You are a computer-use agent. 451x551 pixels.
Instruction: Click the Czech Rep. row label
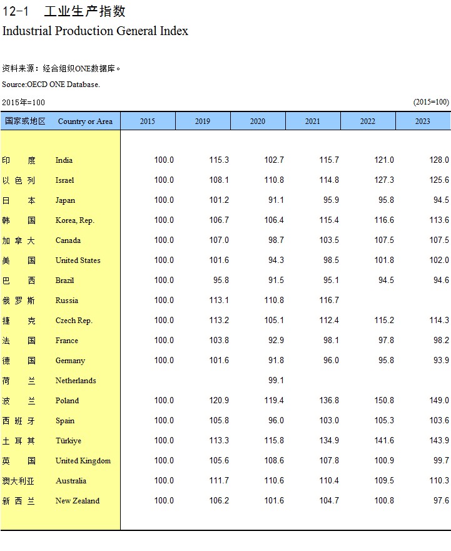click(x=74, y=321)
